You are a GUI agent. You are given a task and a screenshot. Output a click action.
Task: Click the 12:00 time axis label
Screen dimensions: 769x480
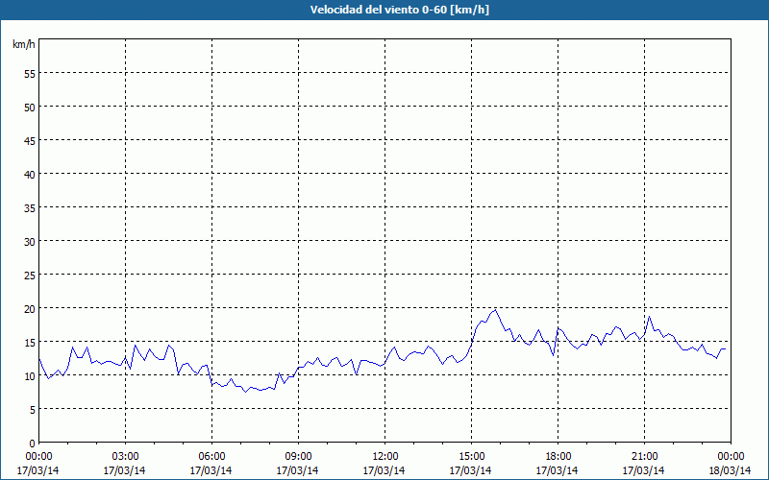pos(385,457)
